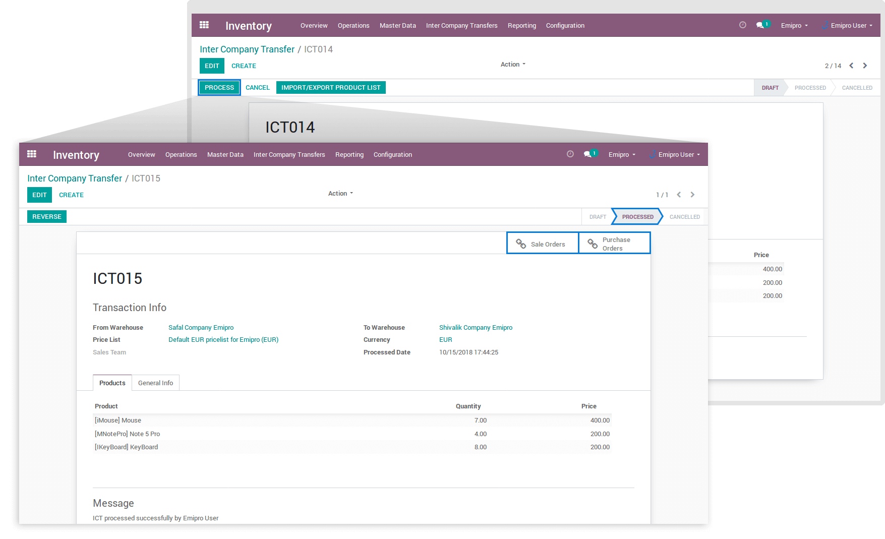Expand the Action dropdown in ICT015 form
This screenshot has width=885, height=539.
pyautogui.click(x=340, y=194)
